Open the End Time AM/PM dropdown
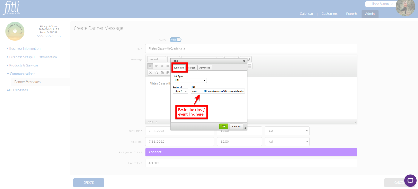This screenshot has width=418, height=189. [287, 142]
